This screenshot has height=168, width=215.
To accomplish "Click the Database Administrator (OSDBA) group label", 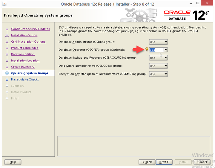I will tap(87, 42).
